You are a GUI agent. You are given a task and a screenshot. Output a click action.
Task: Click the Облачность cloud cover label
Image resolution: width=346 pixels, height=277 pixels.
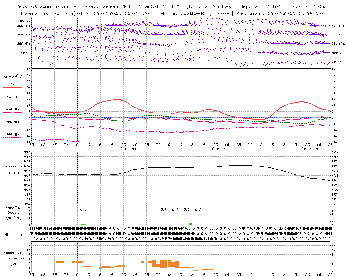click(x=14, y=235)
